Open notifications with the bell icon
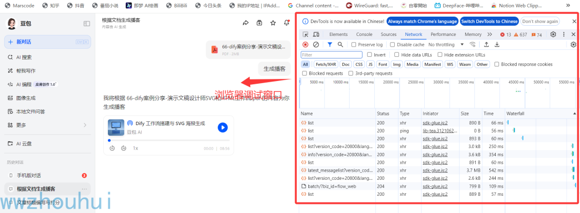This screenshot has height=213, width=580. 287,23
